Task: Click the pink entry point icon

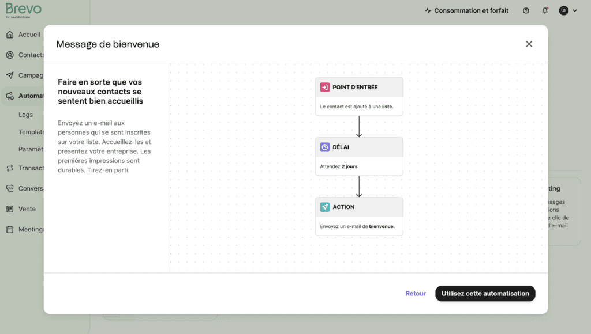Action: pyautogui.click(x=325, y=88)
